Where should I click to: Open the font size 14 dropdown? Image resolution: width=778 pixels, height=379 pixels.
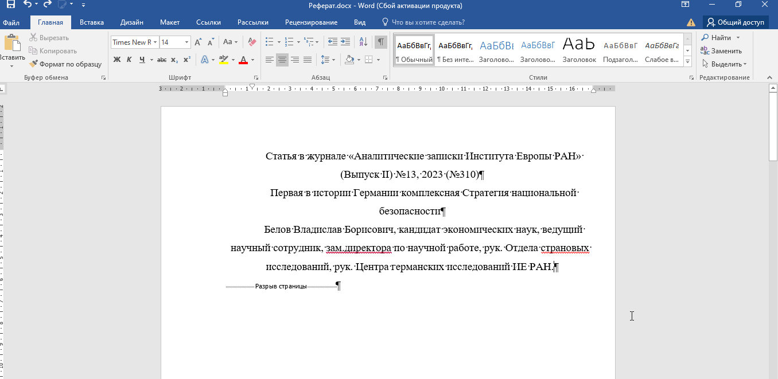pyautogui.click(x=187, y=42)
